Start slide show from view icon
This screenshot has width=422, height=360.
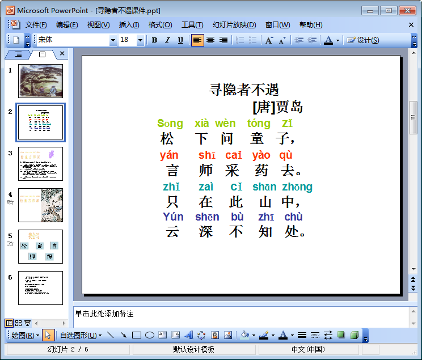[27, 323]
